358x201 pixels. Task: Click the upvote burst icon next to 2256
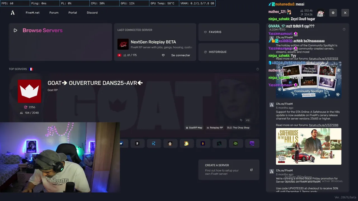(26, 107)
